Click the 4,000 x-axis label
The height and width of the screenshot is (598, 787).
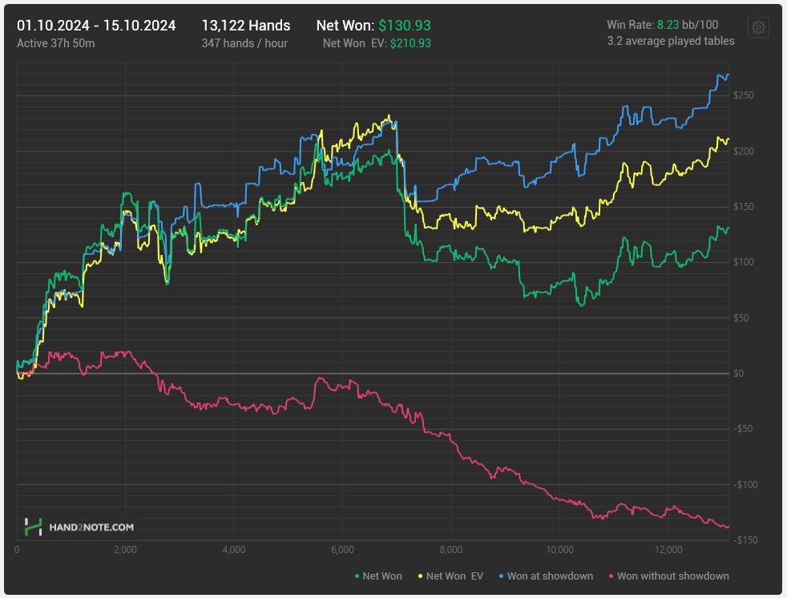(234, 550)
